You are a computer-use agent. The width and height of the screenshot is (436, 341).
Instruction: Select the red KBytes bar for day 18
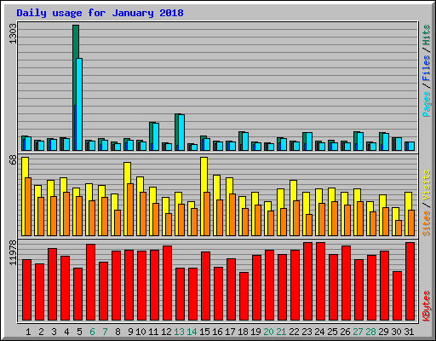click(244, 296)
